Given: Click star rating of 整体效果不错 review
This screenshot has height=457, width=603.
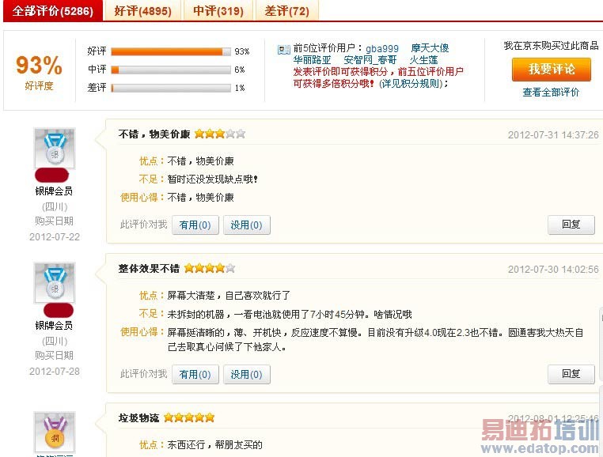Looking at the screenshot, I should click(210, 268).
